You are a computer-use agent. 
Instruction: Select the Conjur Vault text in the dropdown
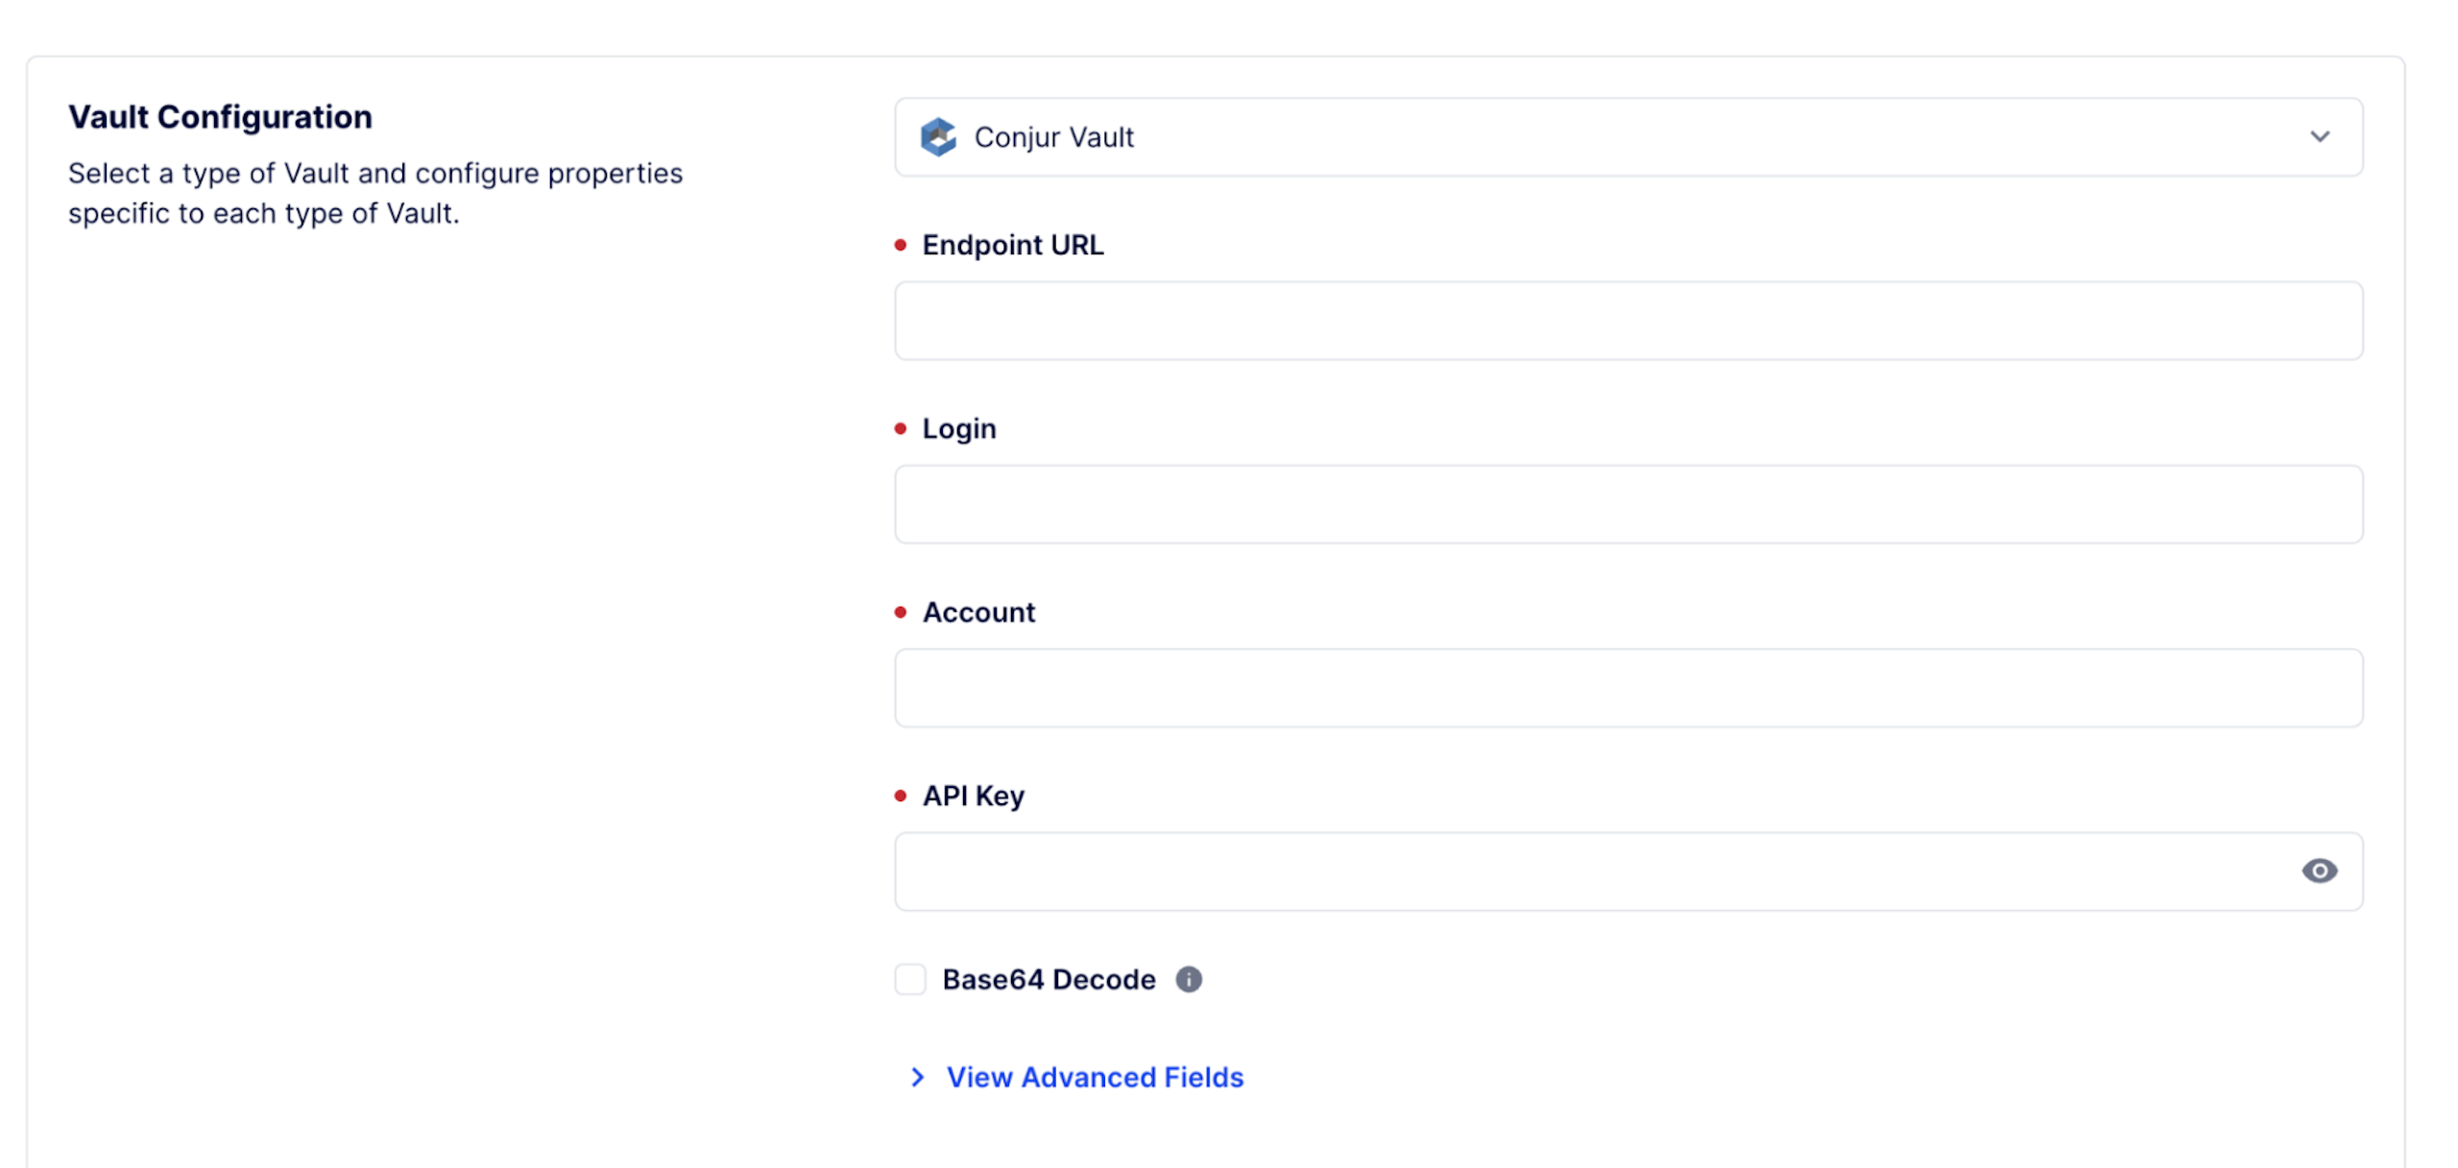(1053, 137)
